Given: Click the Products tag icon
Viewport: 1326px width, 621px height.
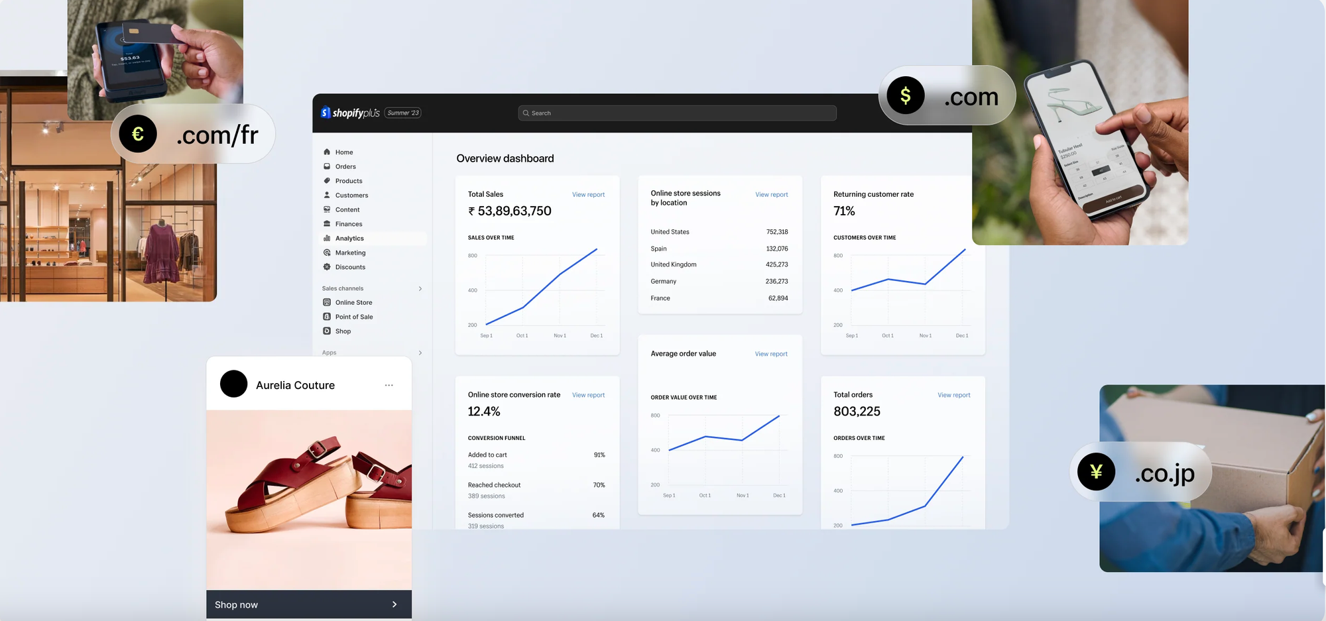Looking at the screenshot, I should [x=327, y=180].
